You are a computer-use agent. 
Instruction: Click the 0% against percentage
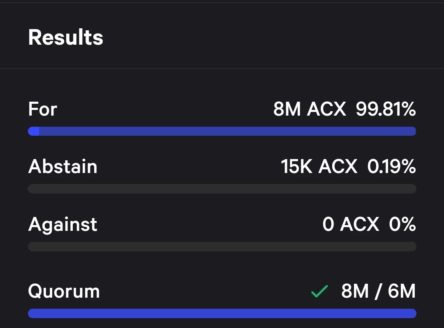pyautogui.click(x=402, y=224)
